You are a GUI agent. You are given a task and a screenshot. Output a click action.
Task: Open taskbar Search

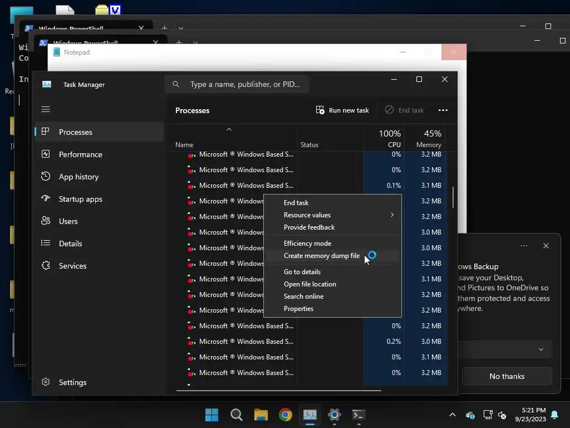pyautogui.click(x=236, y=415)
